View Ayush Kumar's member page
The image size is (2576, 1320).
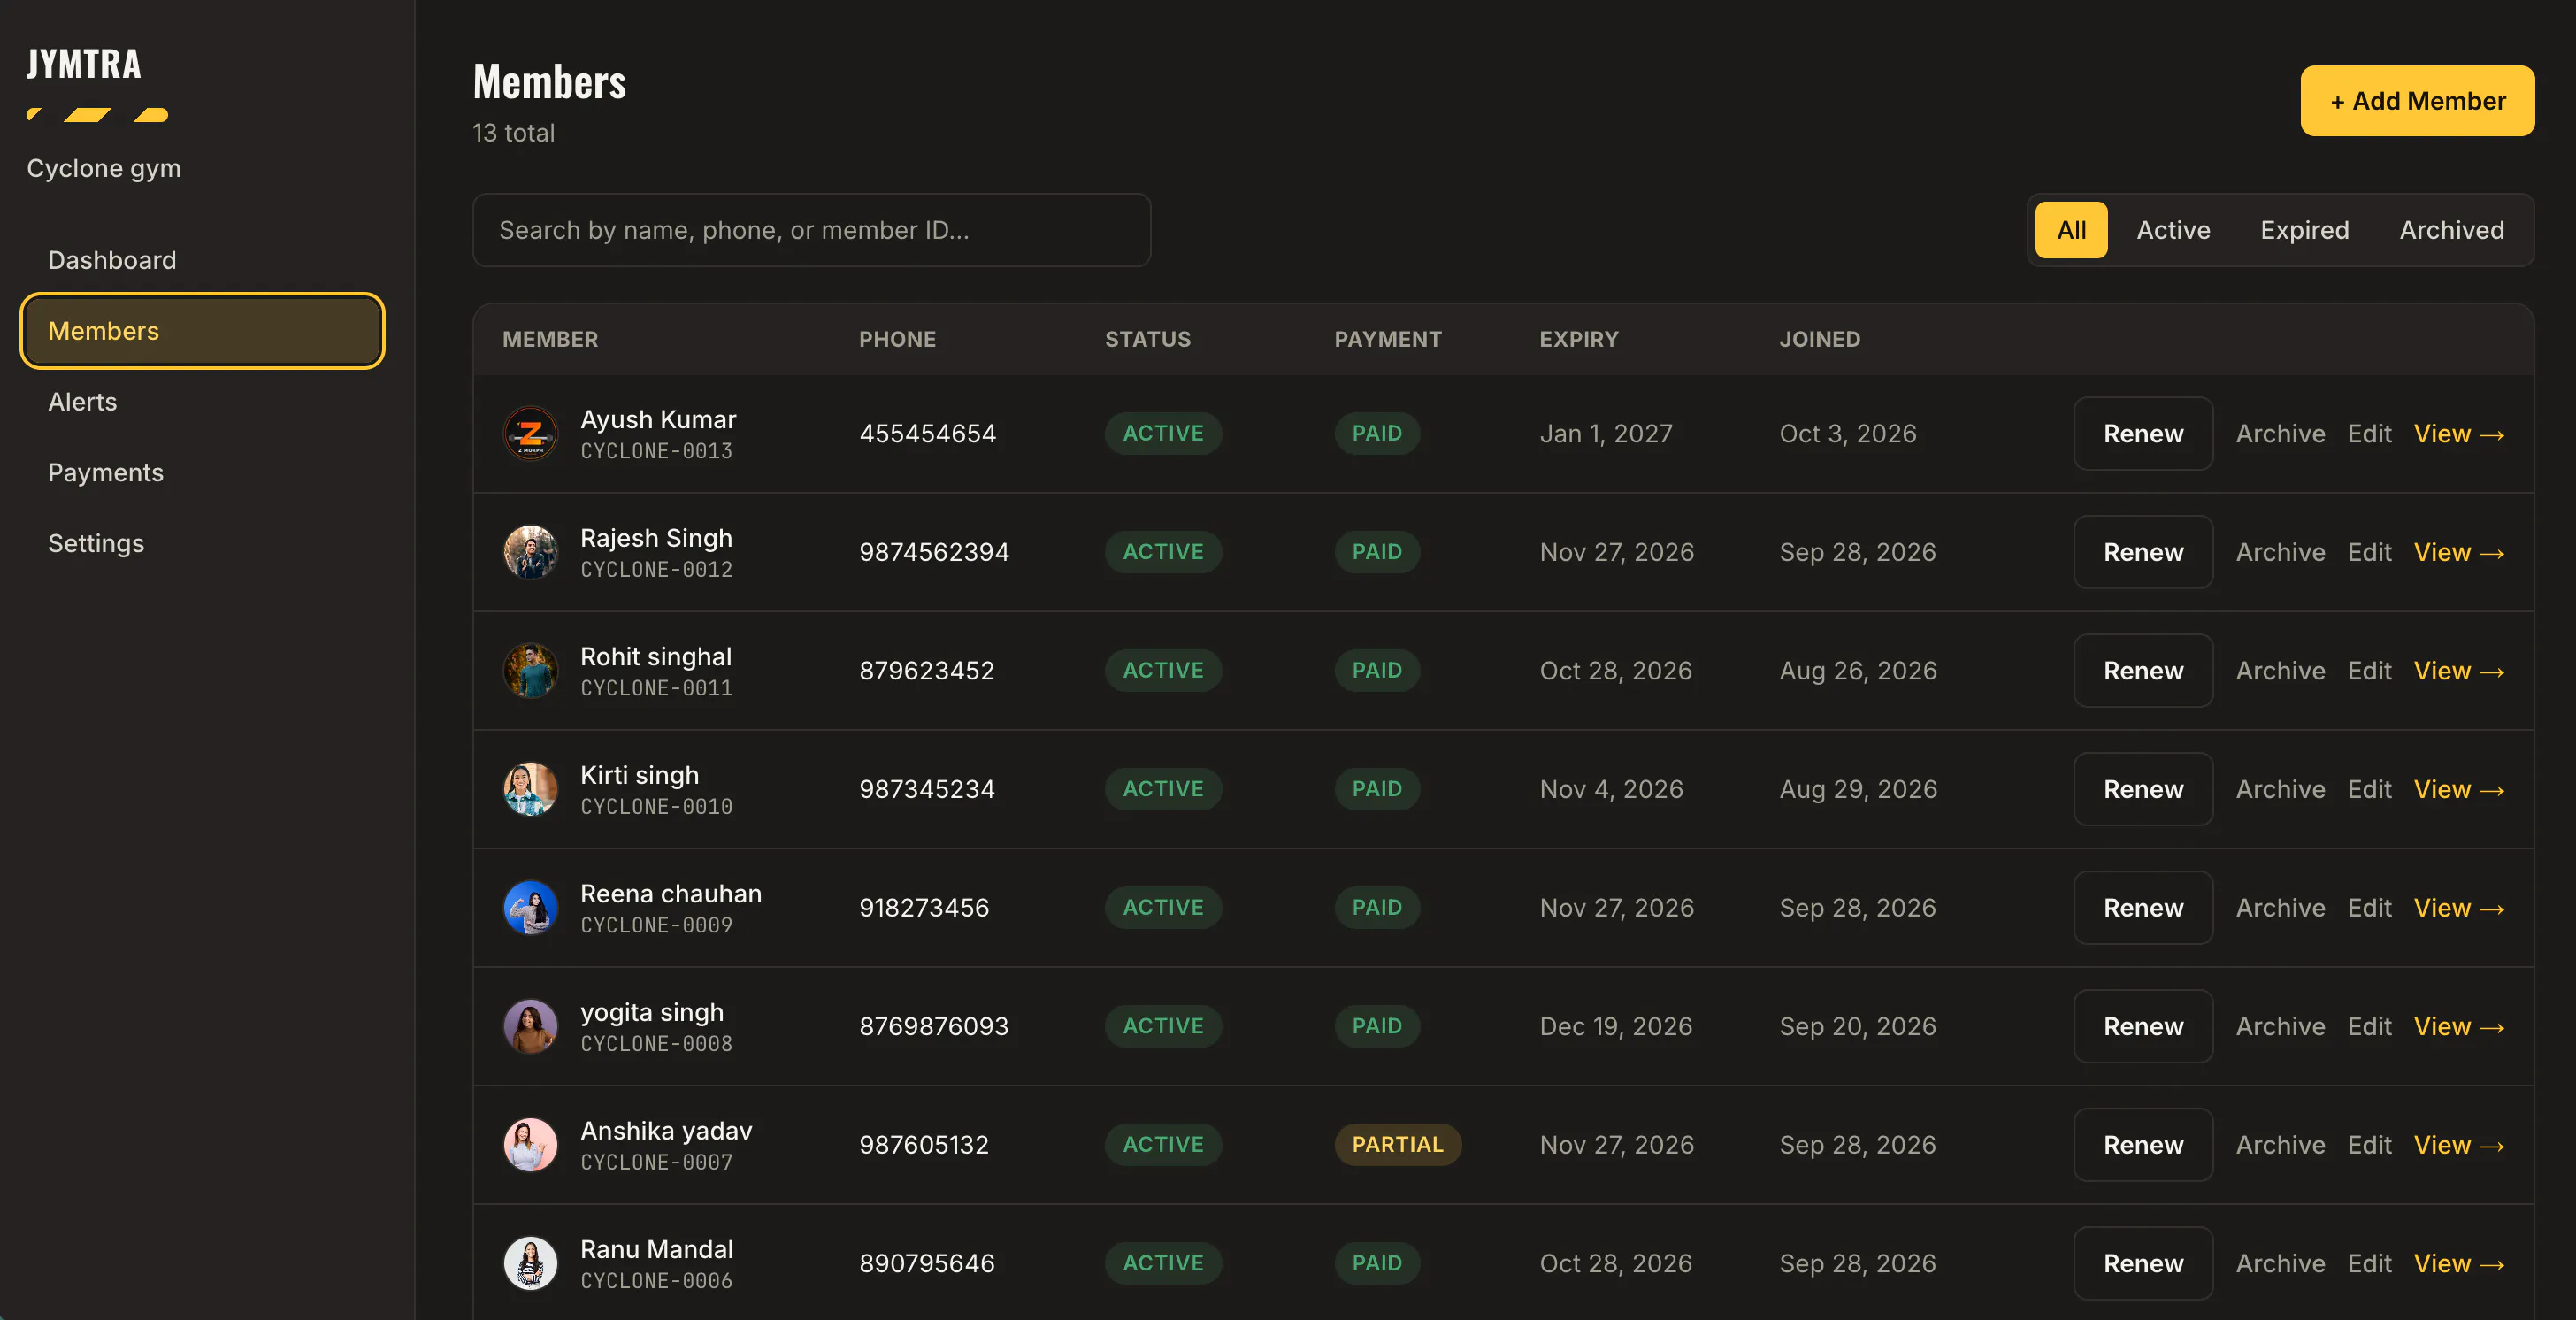click(x=2458, y=433)
